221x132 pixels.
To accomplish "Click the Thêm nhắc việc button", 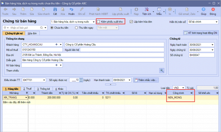I will tap(145, 80).
